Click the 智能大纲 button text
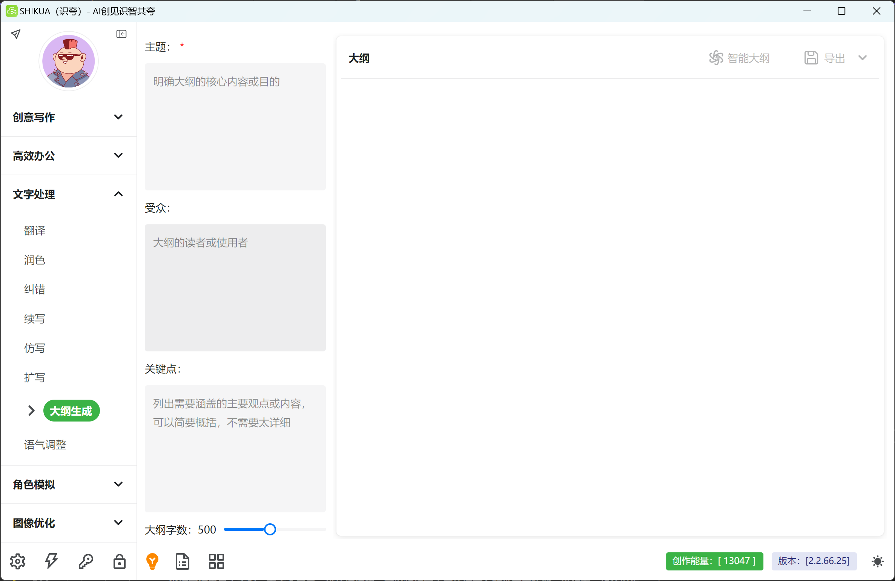 748,58
